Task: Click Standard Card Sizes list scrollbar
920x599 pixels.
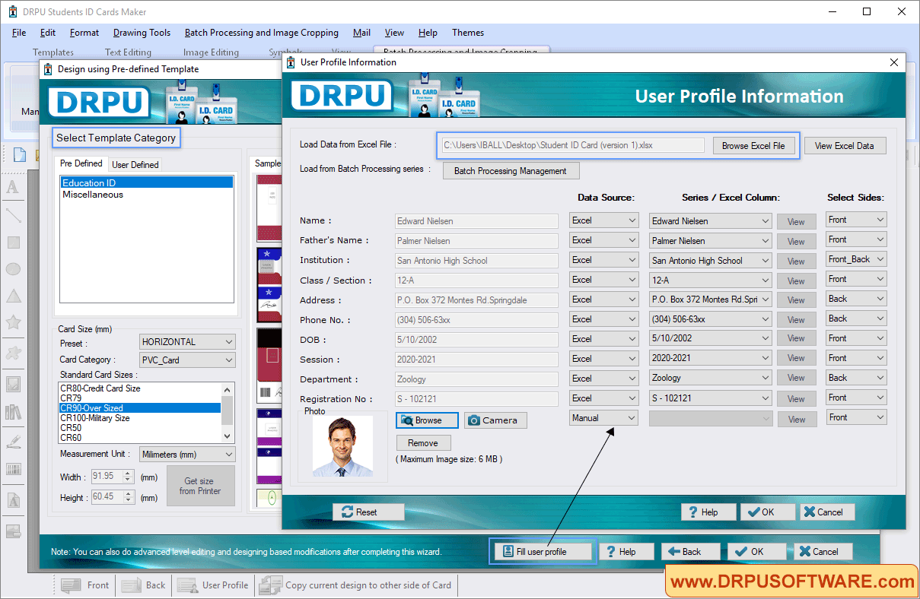Action: (227, 412)
